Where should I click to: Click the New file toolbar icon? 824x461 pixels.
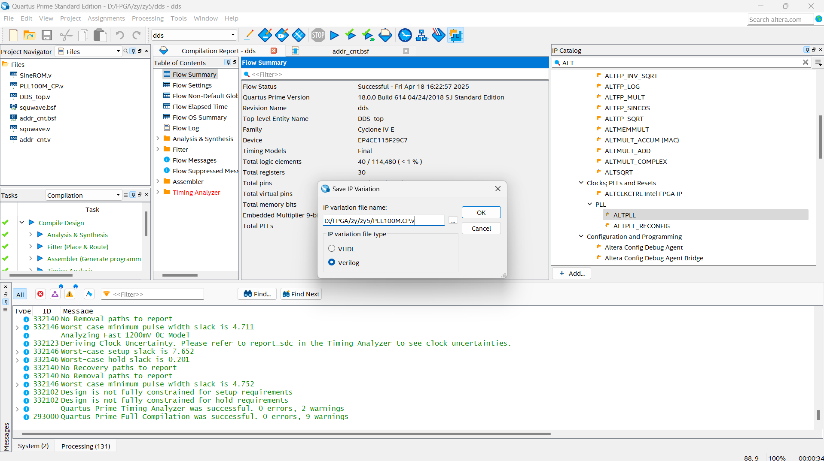[x=14, y=35]
